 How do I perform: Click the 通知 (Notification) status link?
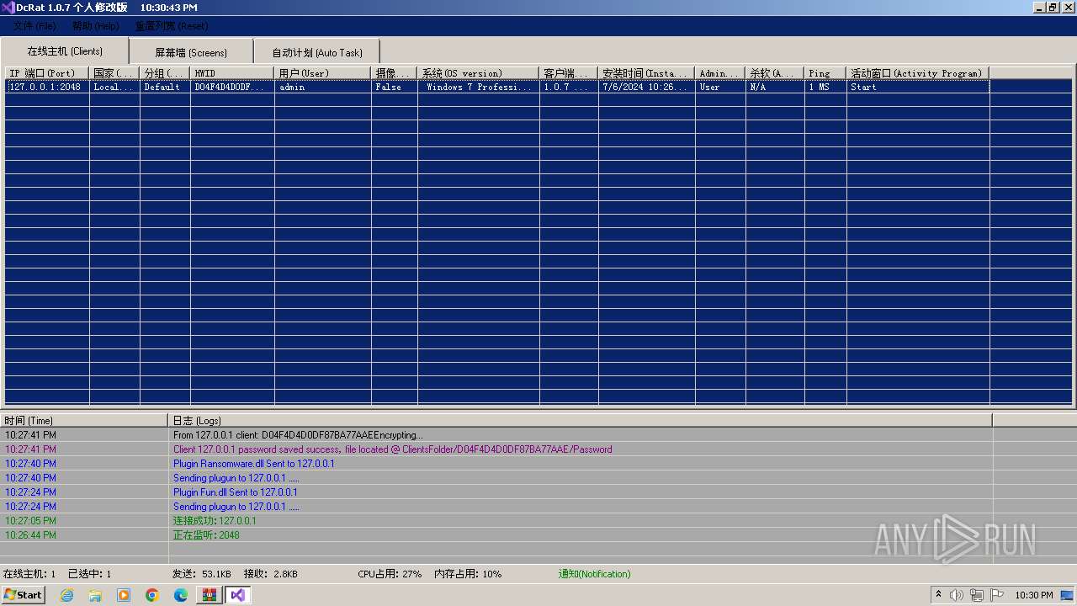(594, 574)
